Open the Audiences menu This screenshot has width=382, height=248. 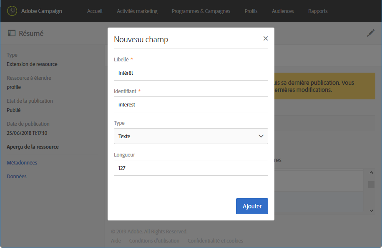(283, 11)
